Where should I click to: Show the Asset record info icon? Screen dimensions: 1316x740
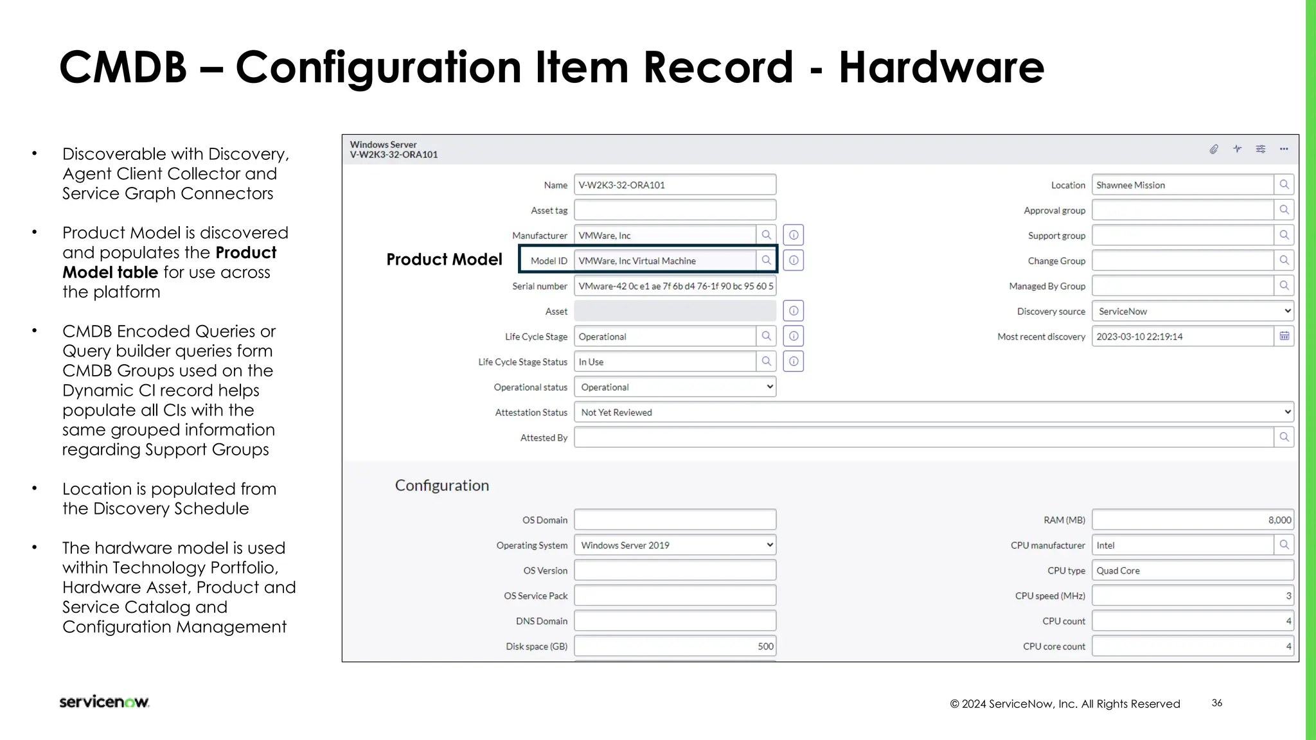(794, 311)
